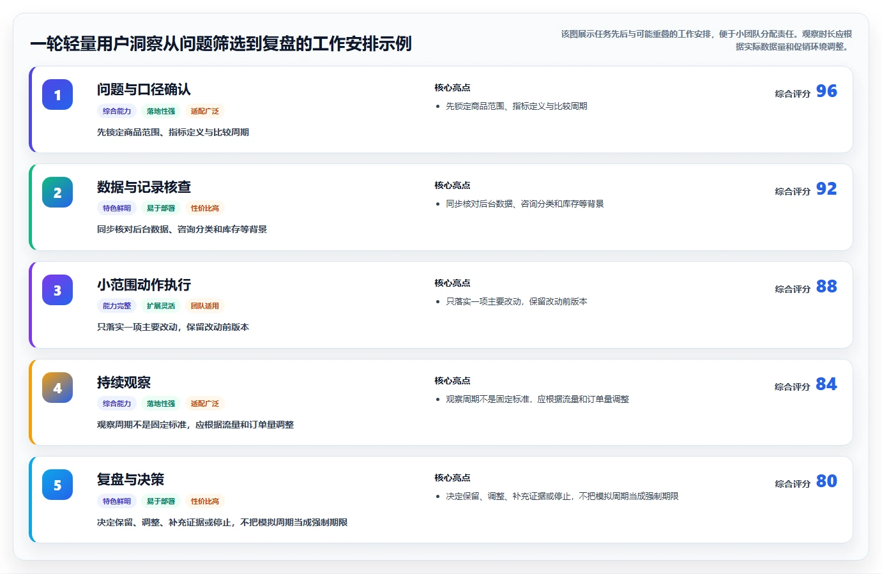Image resolution: width=882 pixels, height=574 pixels.
Task: Click step number 4 badge
Action: click(57, 388)
